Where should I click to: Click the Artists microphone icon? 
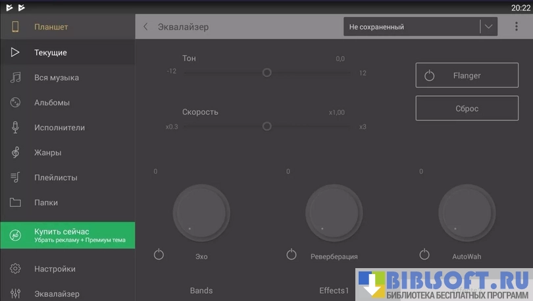(15, 127)
